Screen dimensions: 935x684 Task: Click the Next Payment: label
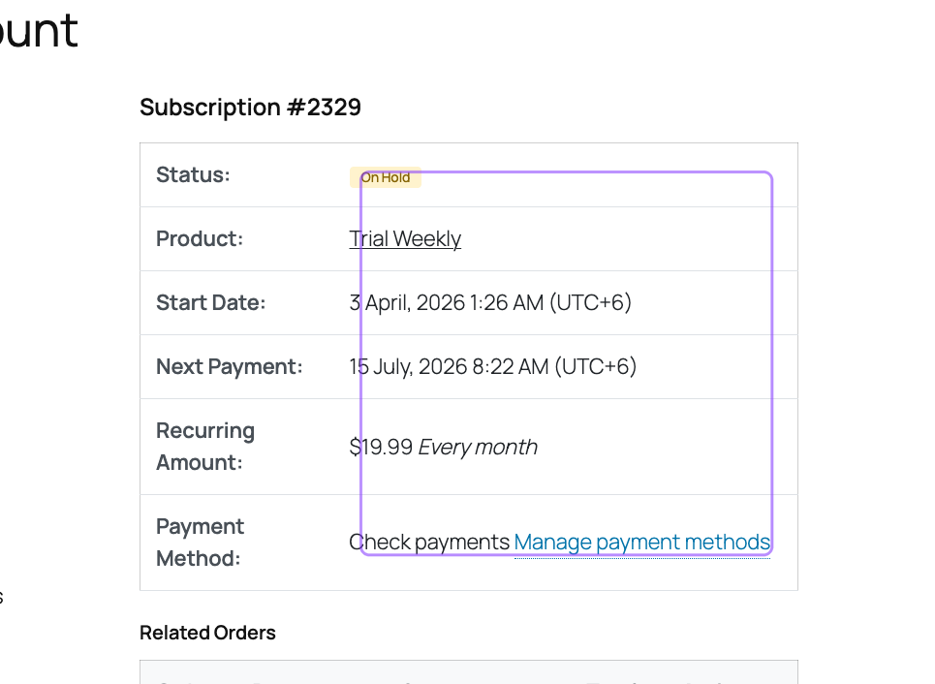click(x=230, y=367)
